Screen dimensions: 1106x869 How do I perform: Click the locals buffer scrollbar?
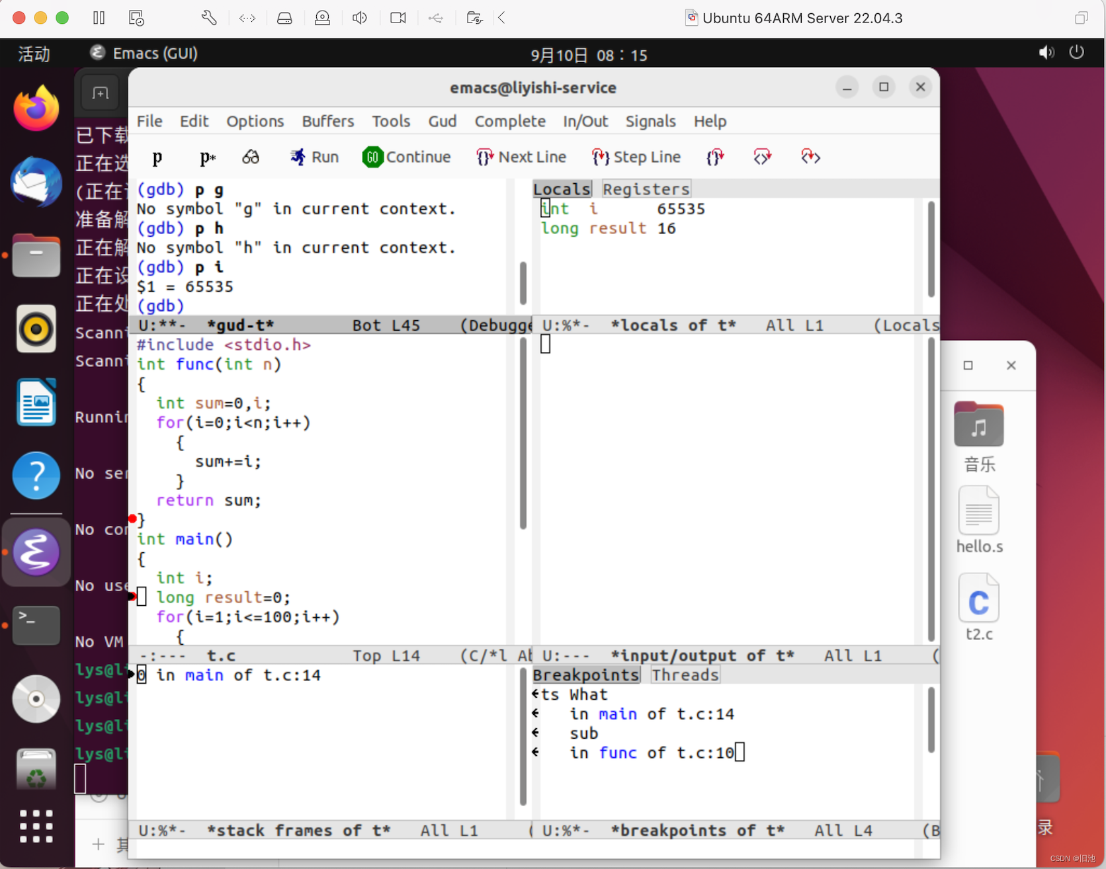coord(931,248)
